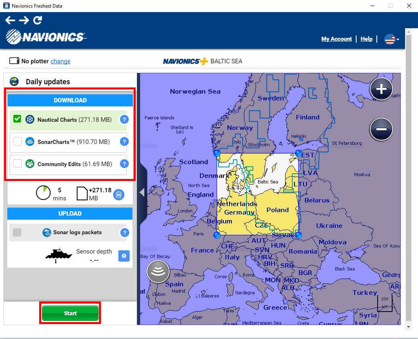
Task: Select the UPLOAD section header
Action: pyautogui.click(x=70, y=214)
